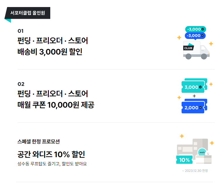Click the 02 number label
This screenshot has width=218, height=183.
(21, 84)
